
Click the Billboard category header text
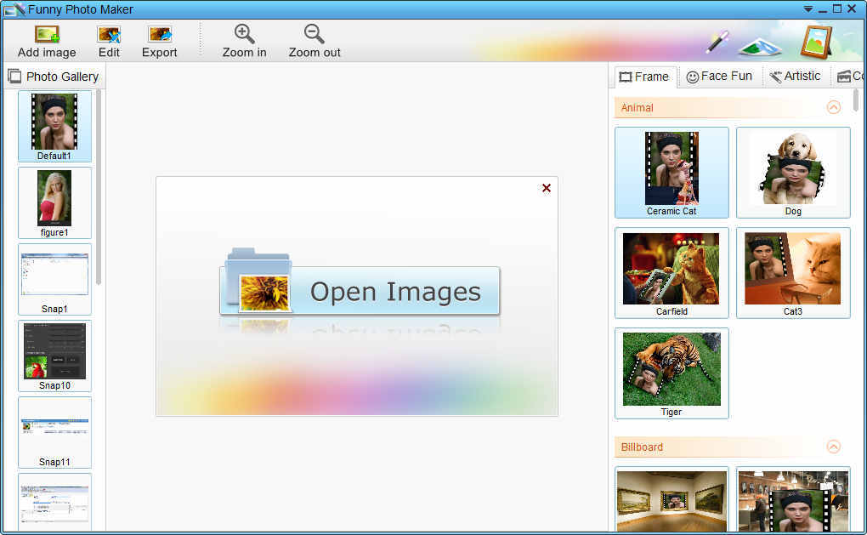642,447
